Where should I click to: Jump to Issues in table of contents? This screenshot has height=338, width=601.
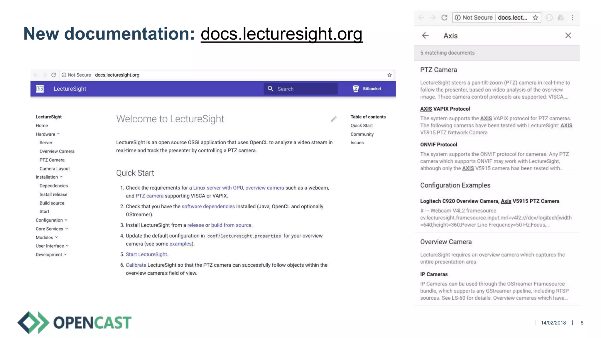(x=357, y=143)
